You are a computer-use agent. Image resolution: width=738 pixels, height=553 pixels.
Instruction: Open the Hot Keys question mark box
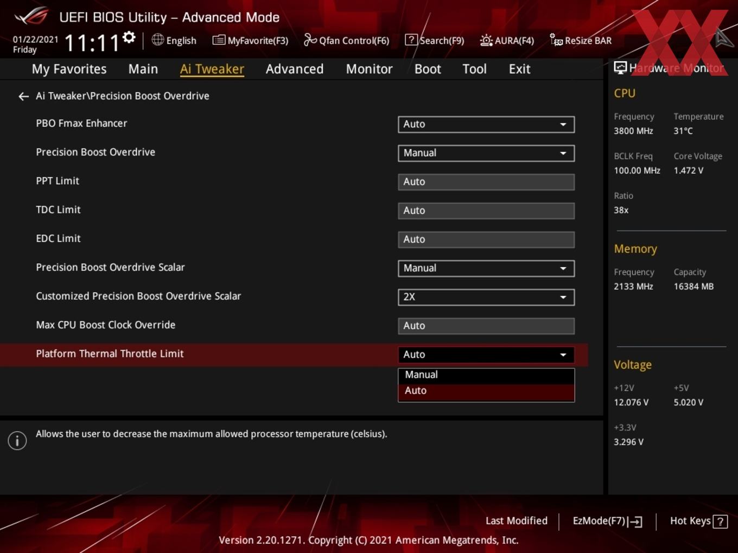[x=720, y=522]
